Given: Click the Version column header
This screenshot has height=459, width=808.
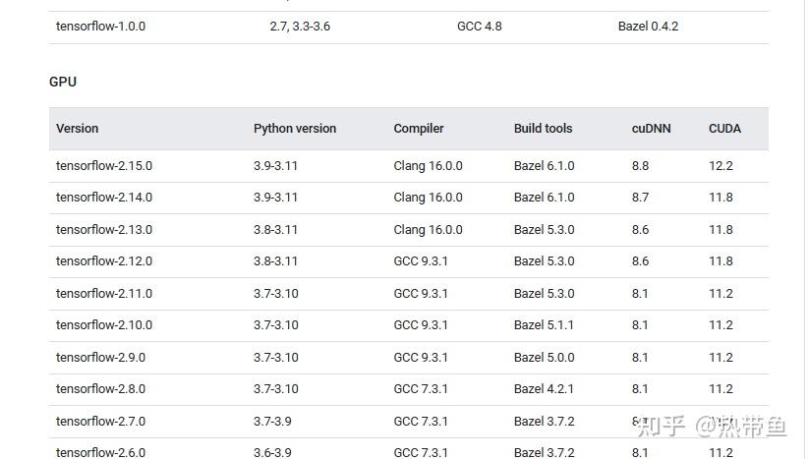Looking at the screenshot, I should tap(78, 129).
